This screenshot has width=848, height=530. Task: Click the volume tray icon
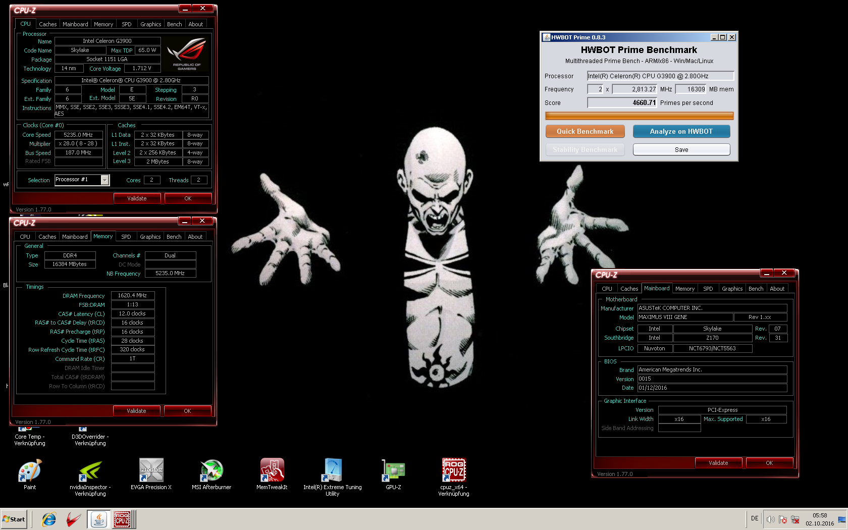click(770, 519)
